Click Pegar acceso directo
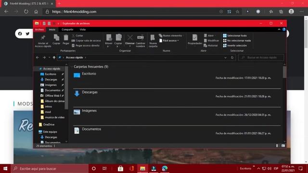 86,46
